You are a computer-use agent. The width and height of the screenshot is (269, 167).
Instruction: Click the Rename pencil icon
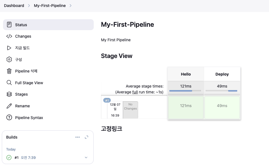tap(9, 106)
